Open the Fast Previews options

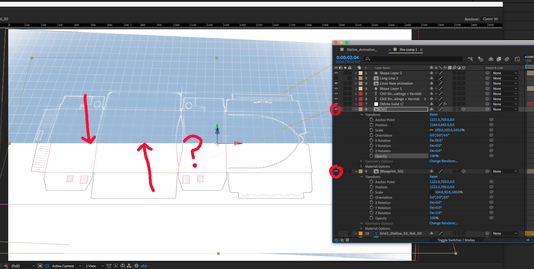pyautogui.click(x=116, y=266)
